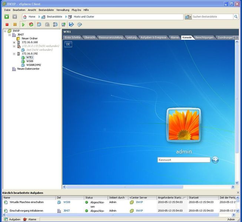Open the Bestandsliste menu
The height and width of the screenshot is (222, 242).
(x=46, y=10)
